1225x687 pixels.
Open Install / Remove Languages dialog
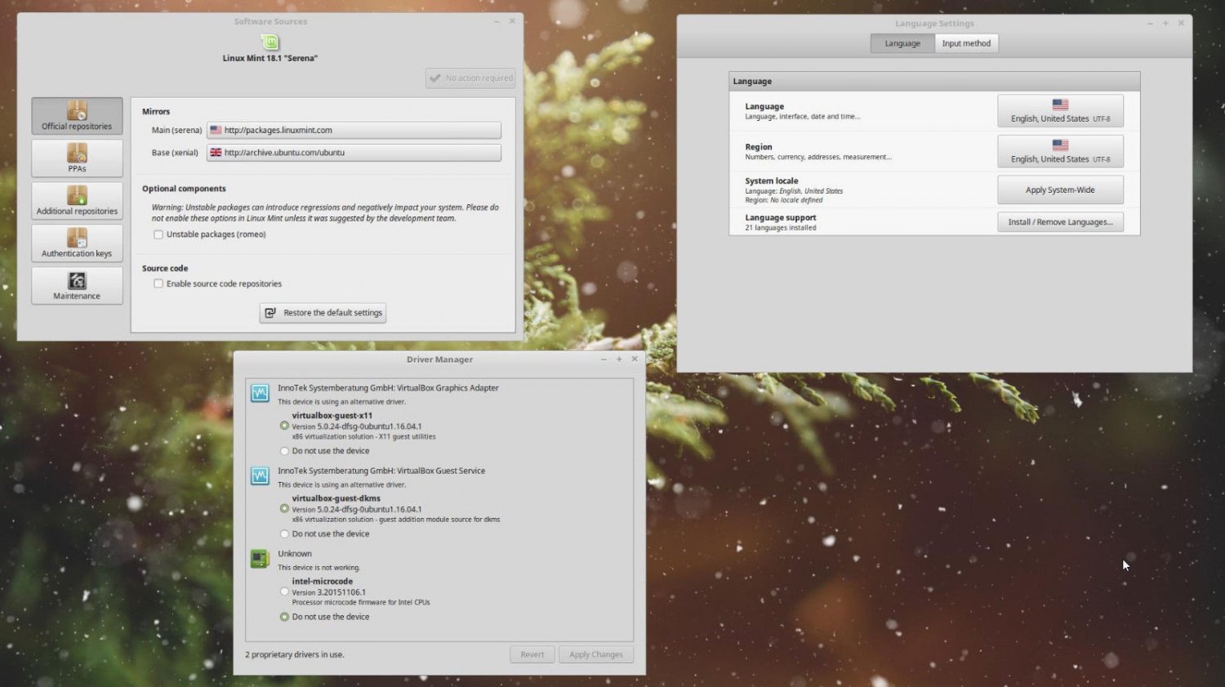click(1060, 221)
